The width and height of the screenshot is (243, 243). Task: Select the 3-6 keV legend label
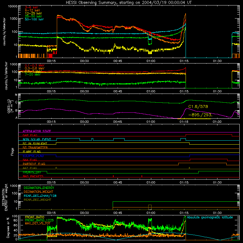coord(32,7)
